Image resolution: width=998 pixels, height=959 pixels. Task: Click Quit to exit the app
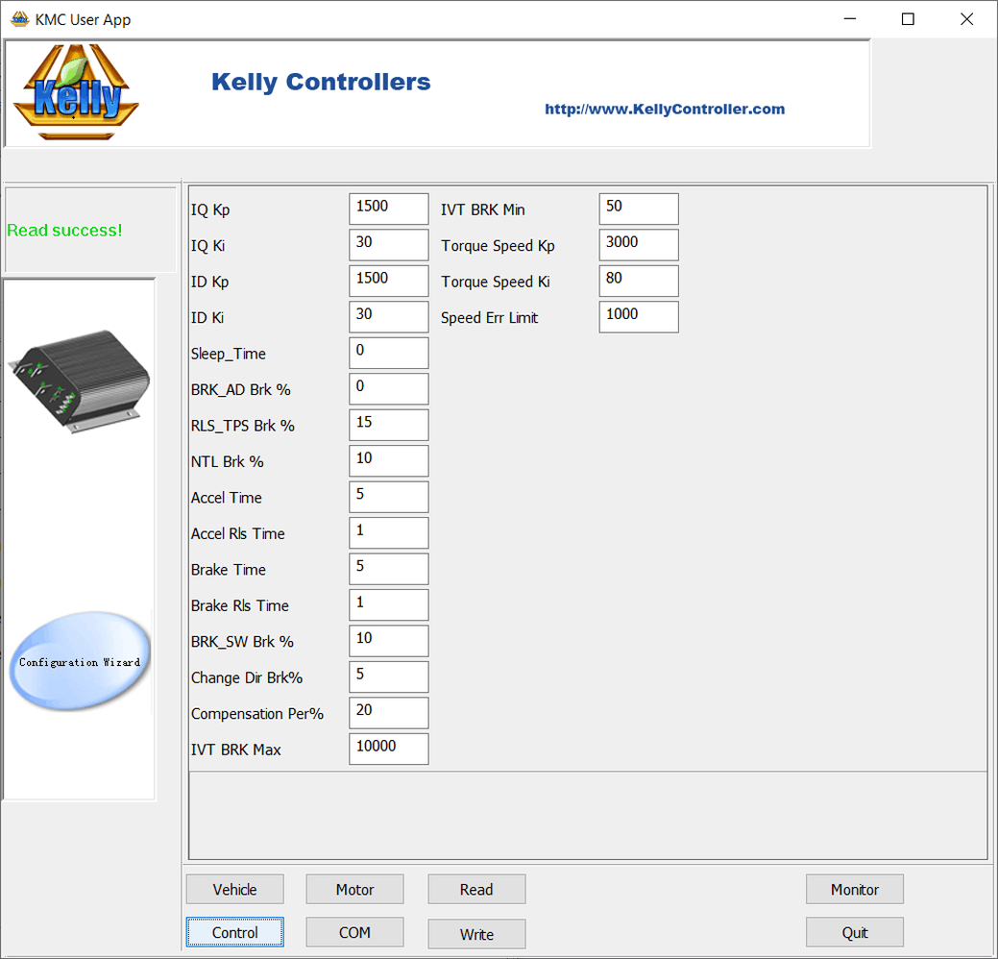(x=855, y=932)
